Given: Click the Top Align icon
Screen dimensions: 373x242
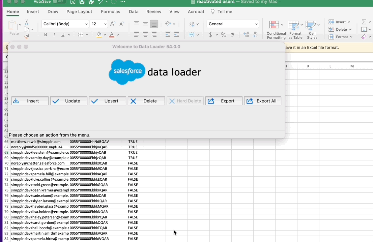Looking at the screenshot, I should point(137,23).
